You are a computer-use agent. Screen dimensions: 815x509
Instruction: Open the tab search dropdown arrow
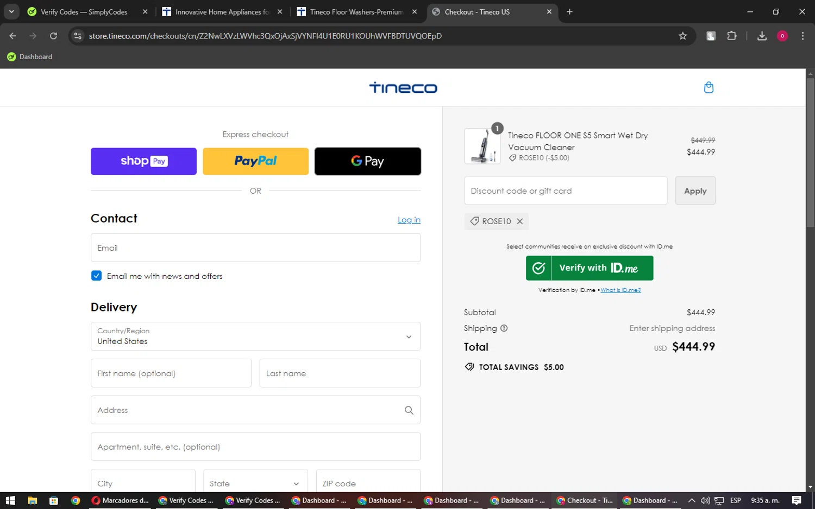(11, 12)
